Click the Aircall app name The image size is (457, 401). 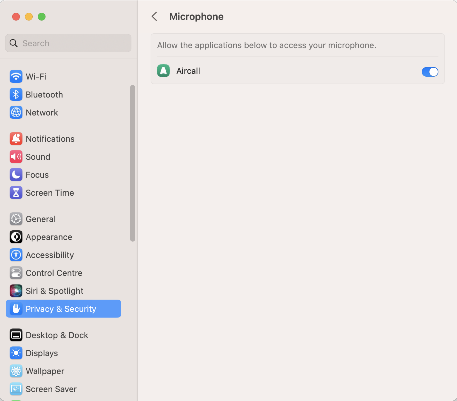click(188, 71)
